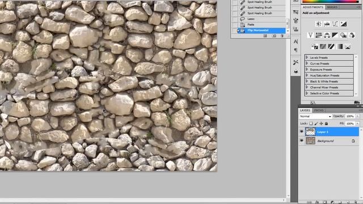Screen dimensions: 363x204
Task: Hide the Background layer eye icon
Action: point(302,141)
